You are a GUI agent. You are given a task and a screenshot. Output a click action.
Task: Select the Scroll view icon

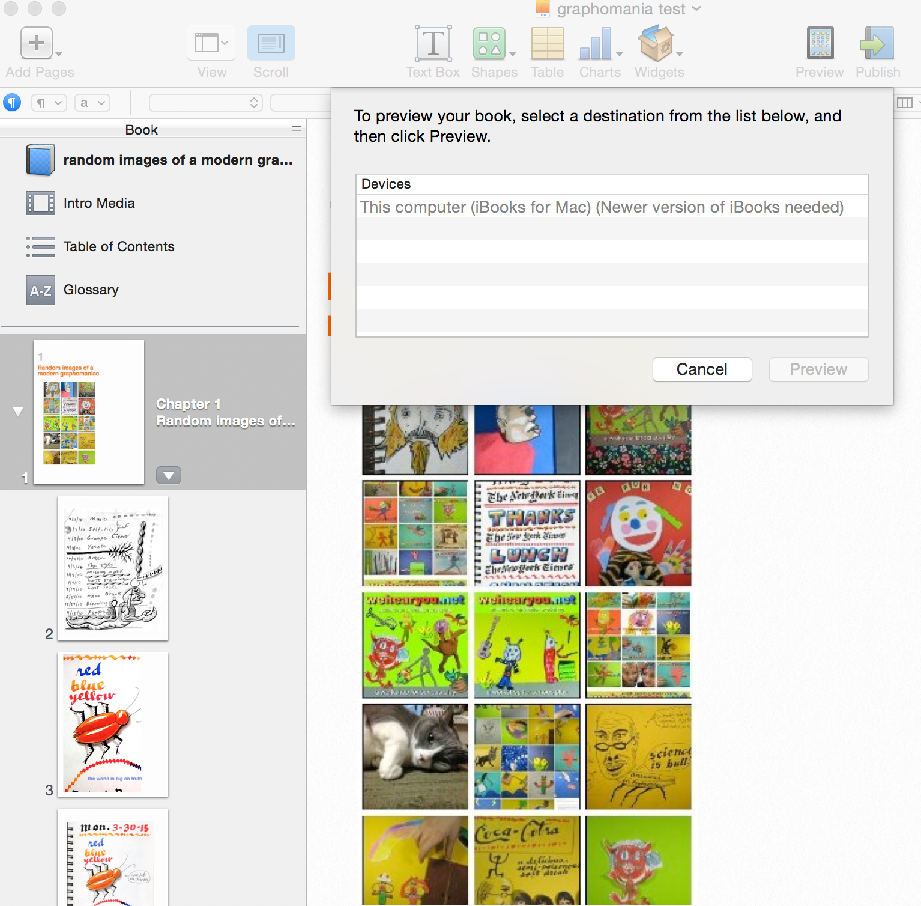(271, 43)
